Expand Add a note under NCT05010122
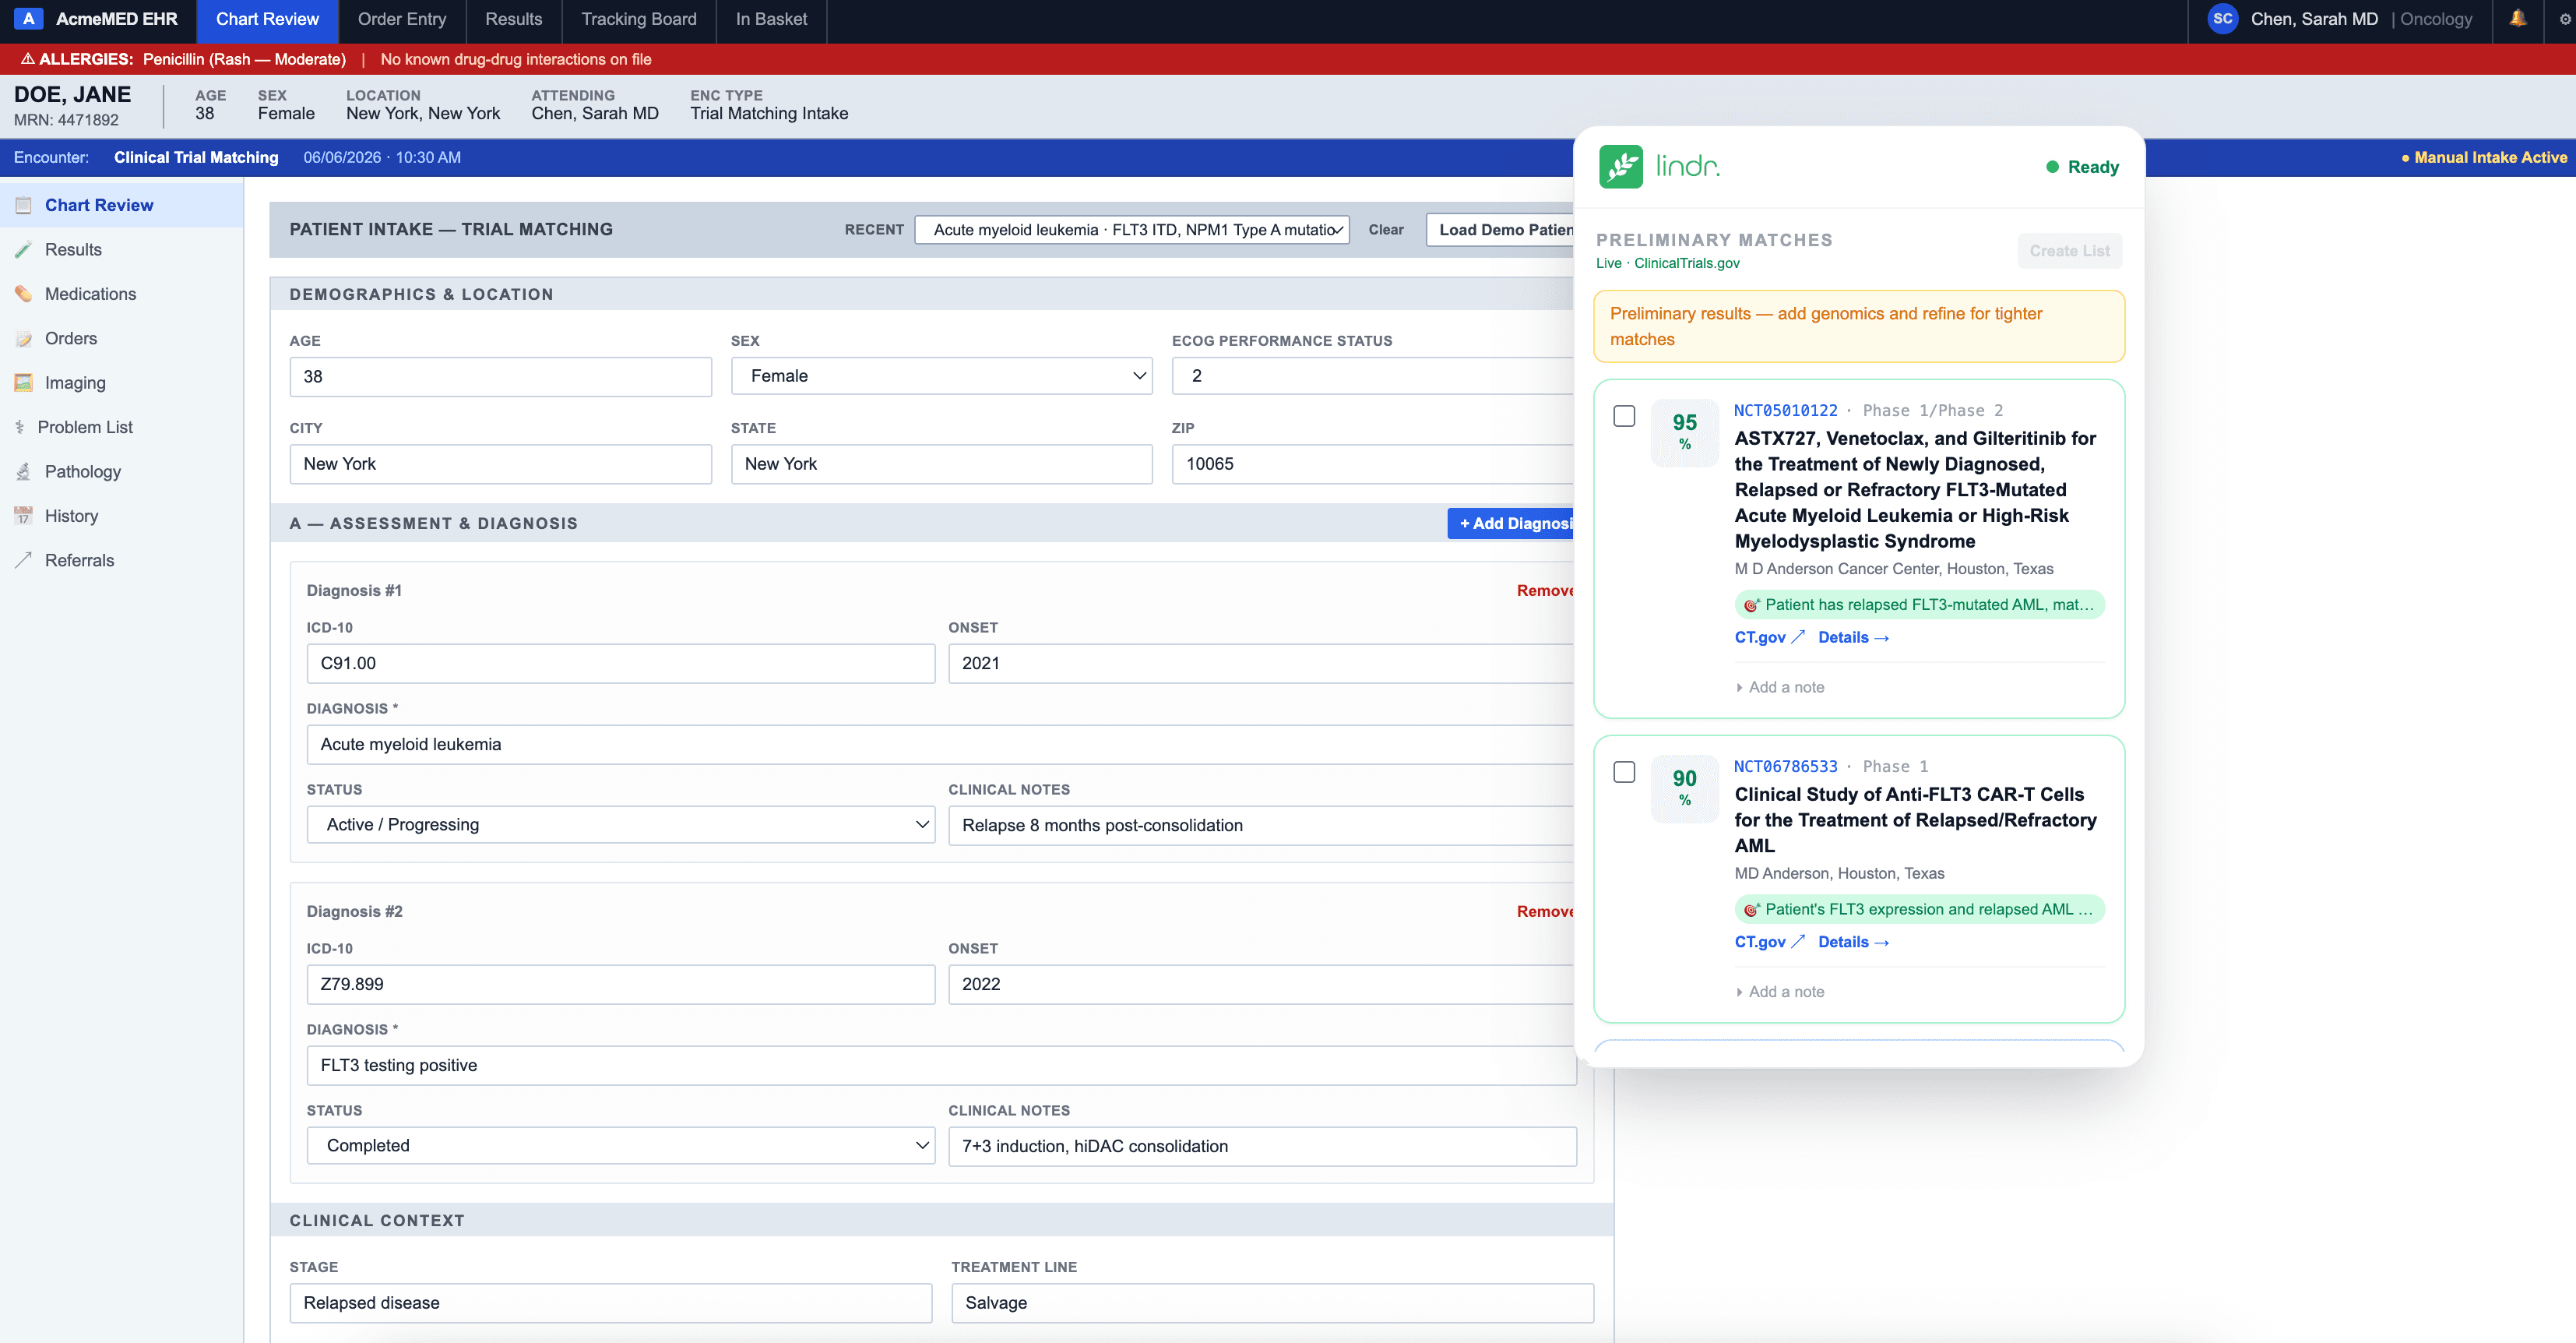The height and width of the screenshot is (1343, 2576). 1780,687
